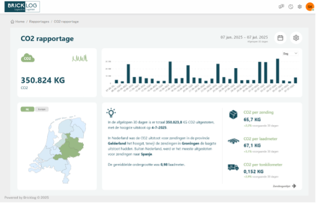Screen dimensions: 316x203
Task: Click the truck icon for CO2 per tonkilometer
Action: (233, 167)
